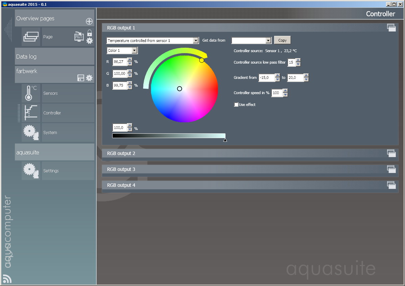Open Page settings gear icon
Image resolution: width=405 pixels, height=286 pixels.
point(90,41)
